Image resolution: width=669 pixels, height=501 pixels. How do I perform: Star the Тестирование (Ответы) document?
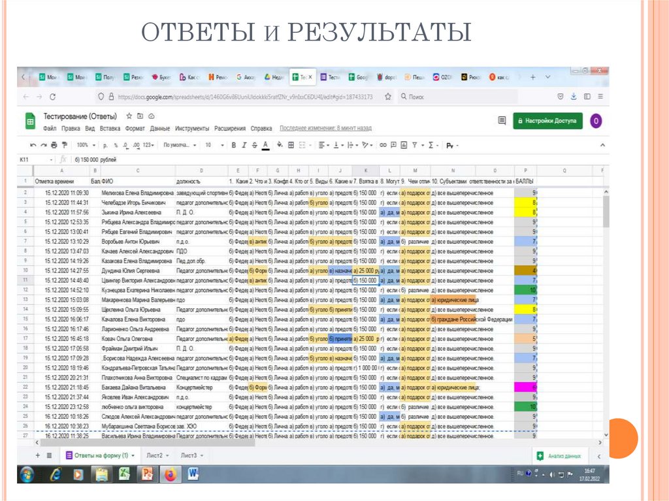(129, 116)
